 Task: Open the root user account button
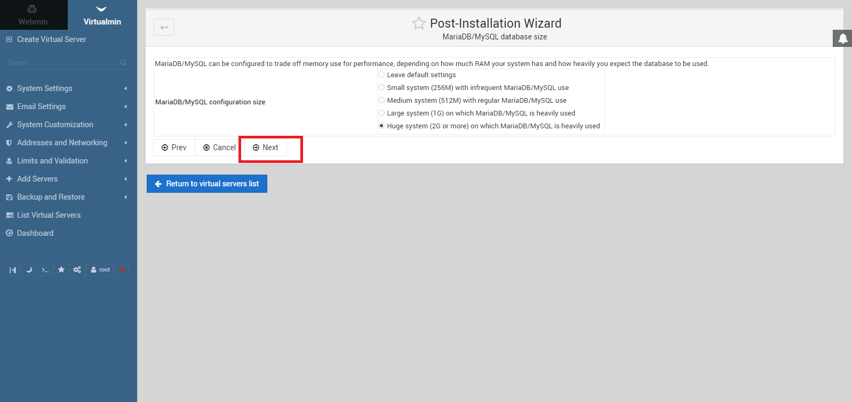tap(100, 270)
